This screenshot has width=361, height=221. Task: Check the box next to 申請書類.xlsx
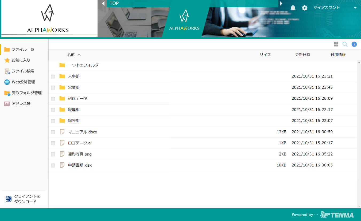(53, 166)
